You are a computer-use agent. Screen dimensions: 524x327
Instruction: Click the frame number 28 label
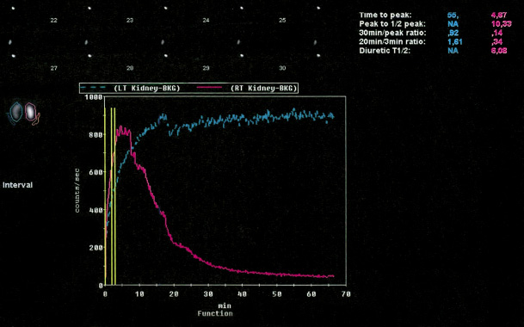coord(130,68)
